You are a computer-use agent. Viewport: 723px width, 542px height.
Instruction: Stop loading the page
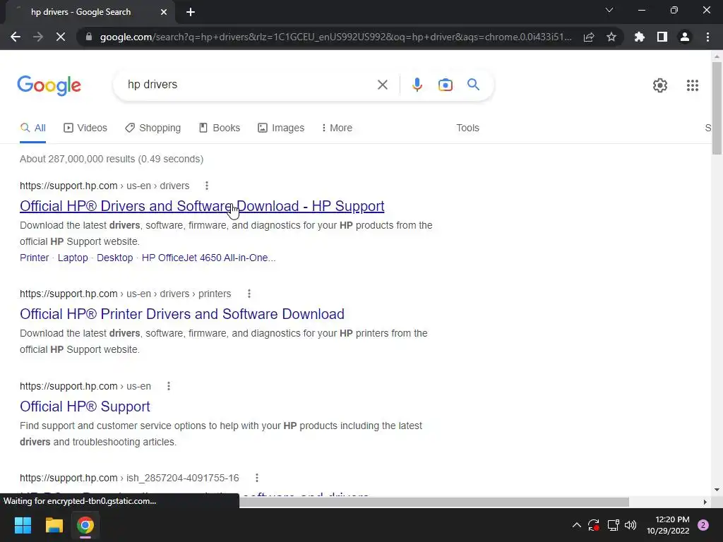point(61,37)
